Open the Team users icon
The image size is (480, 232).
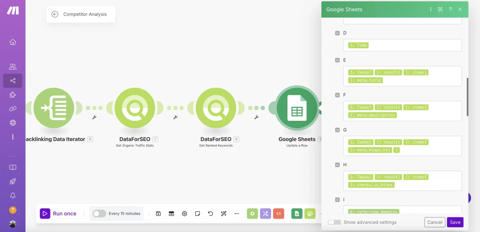click(13, 66)
